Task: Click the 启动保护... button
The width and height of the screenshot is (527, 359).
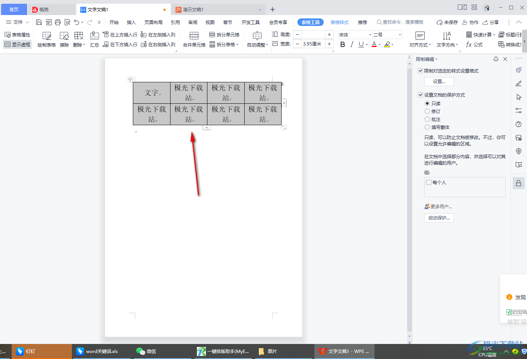Action: pos(439,218)
